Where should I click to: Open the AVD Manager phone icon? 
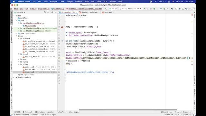click(x=183, y=9)
